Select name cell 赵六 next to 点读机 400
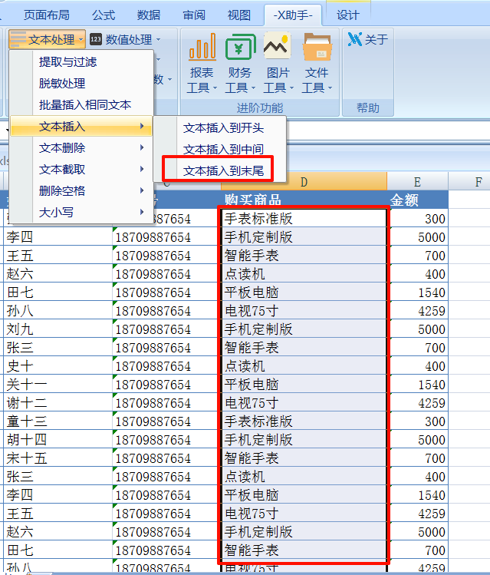The width and height of the screenshot is (490, 575). pyautogui.click(x=58, y=273)
